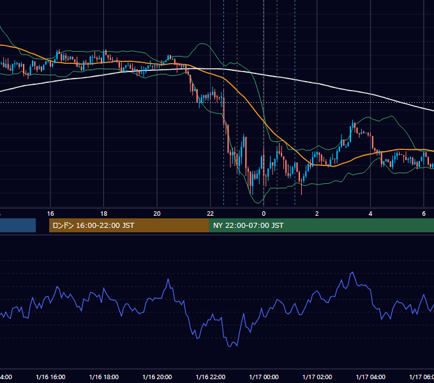The height and width of the screenshot is (383, 434).
Task: Click the 22 hour label on the price chart axis
Action: click(211, 214)
